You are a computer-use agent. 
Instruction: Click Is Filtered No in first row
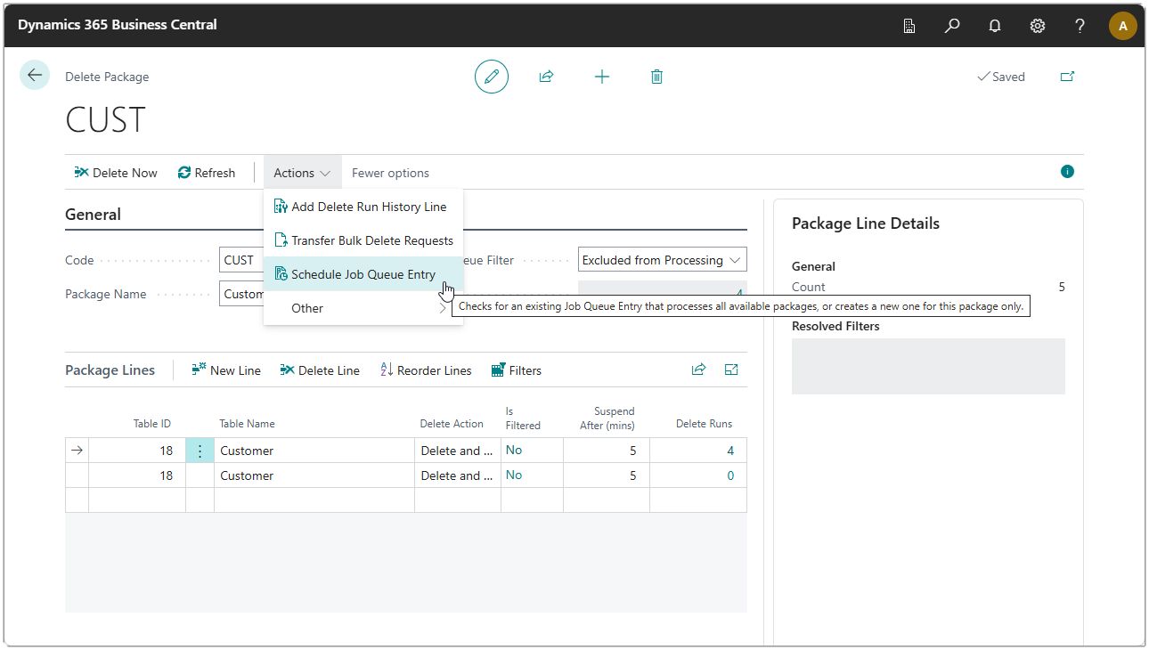[x=514, y=450]
